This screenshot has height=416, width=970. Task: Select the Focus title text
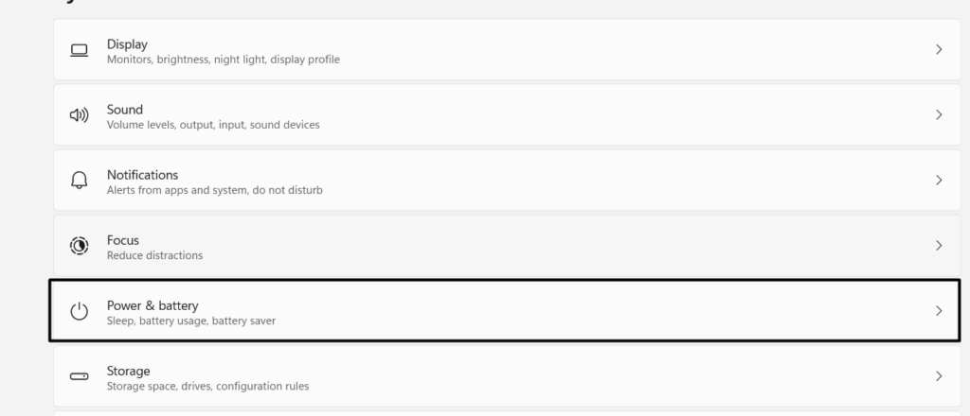click(123, 239)
